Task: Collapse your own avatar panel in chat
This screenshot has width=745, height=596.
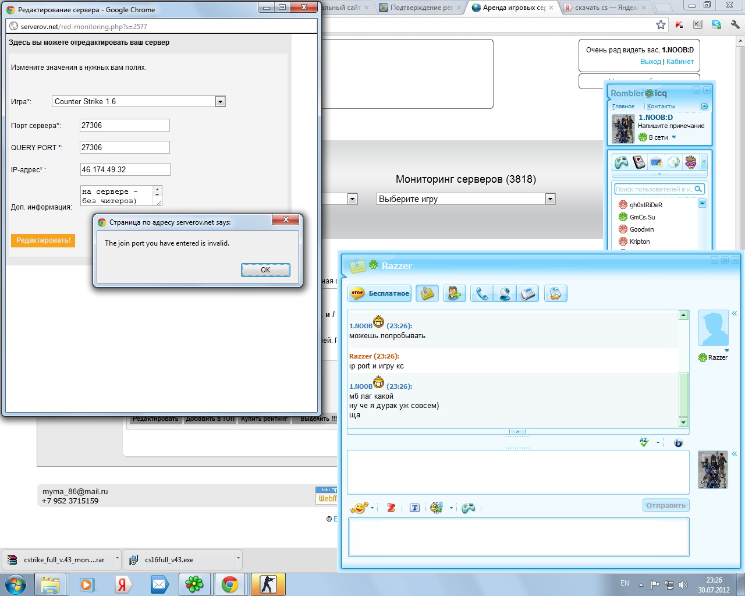Action: click(x=735, y=453)
